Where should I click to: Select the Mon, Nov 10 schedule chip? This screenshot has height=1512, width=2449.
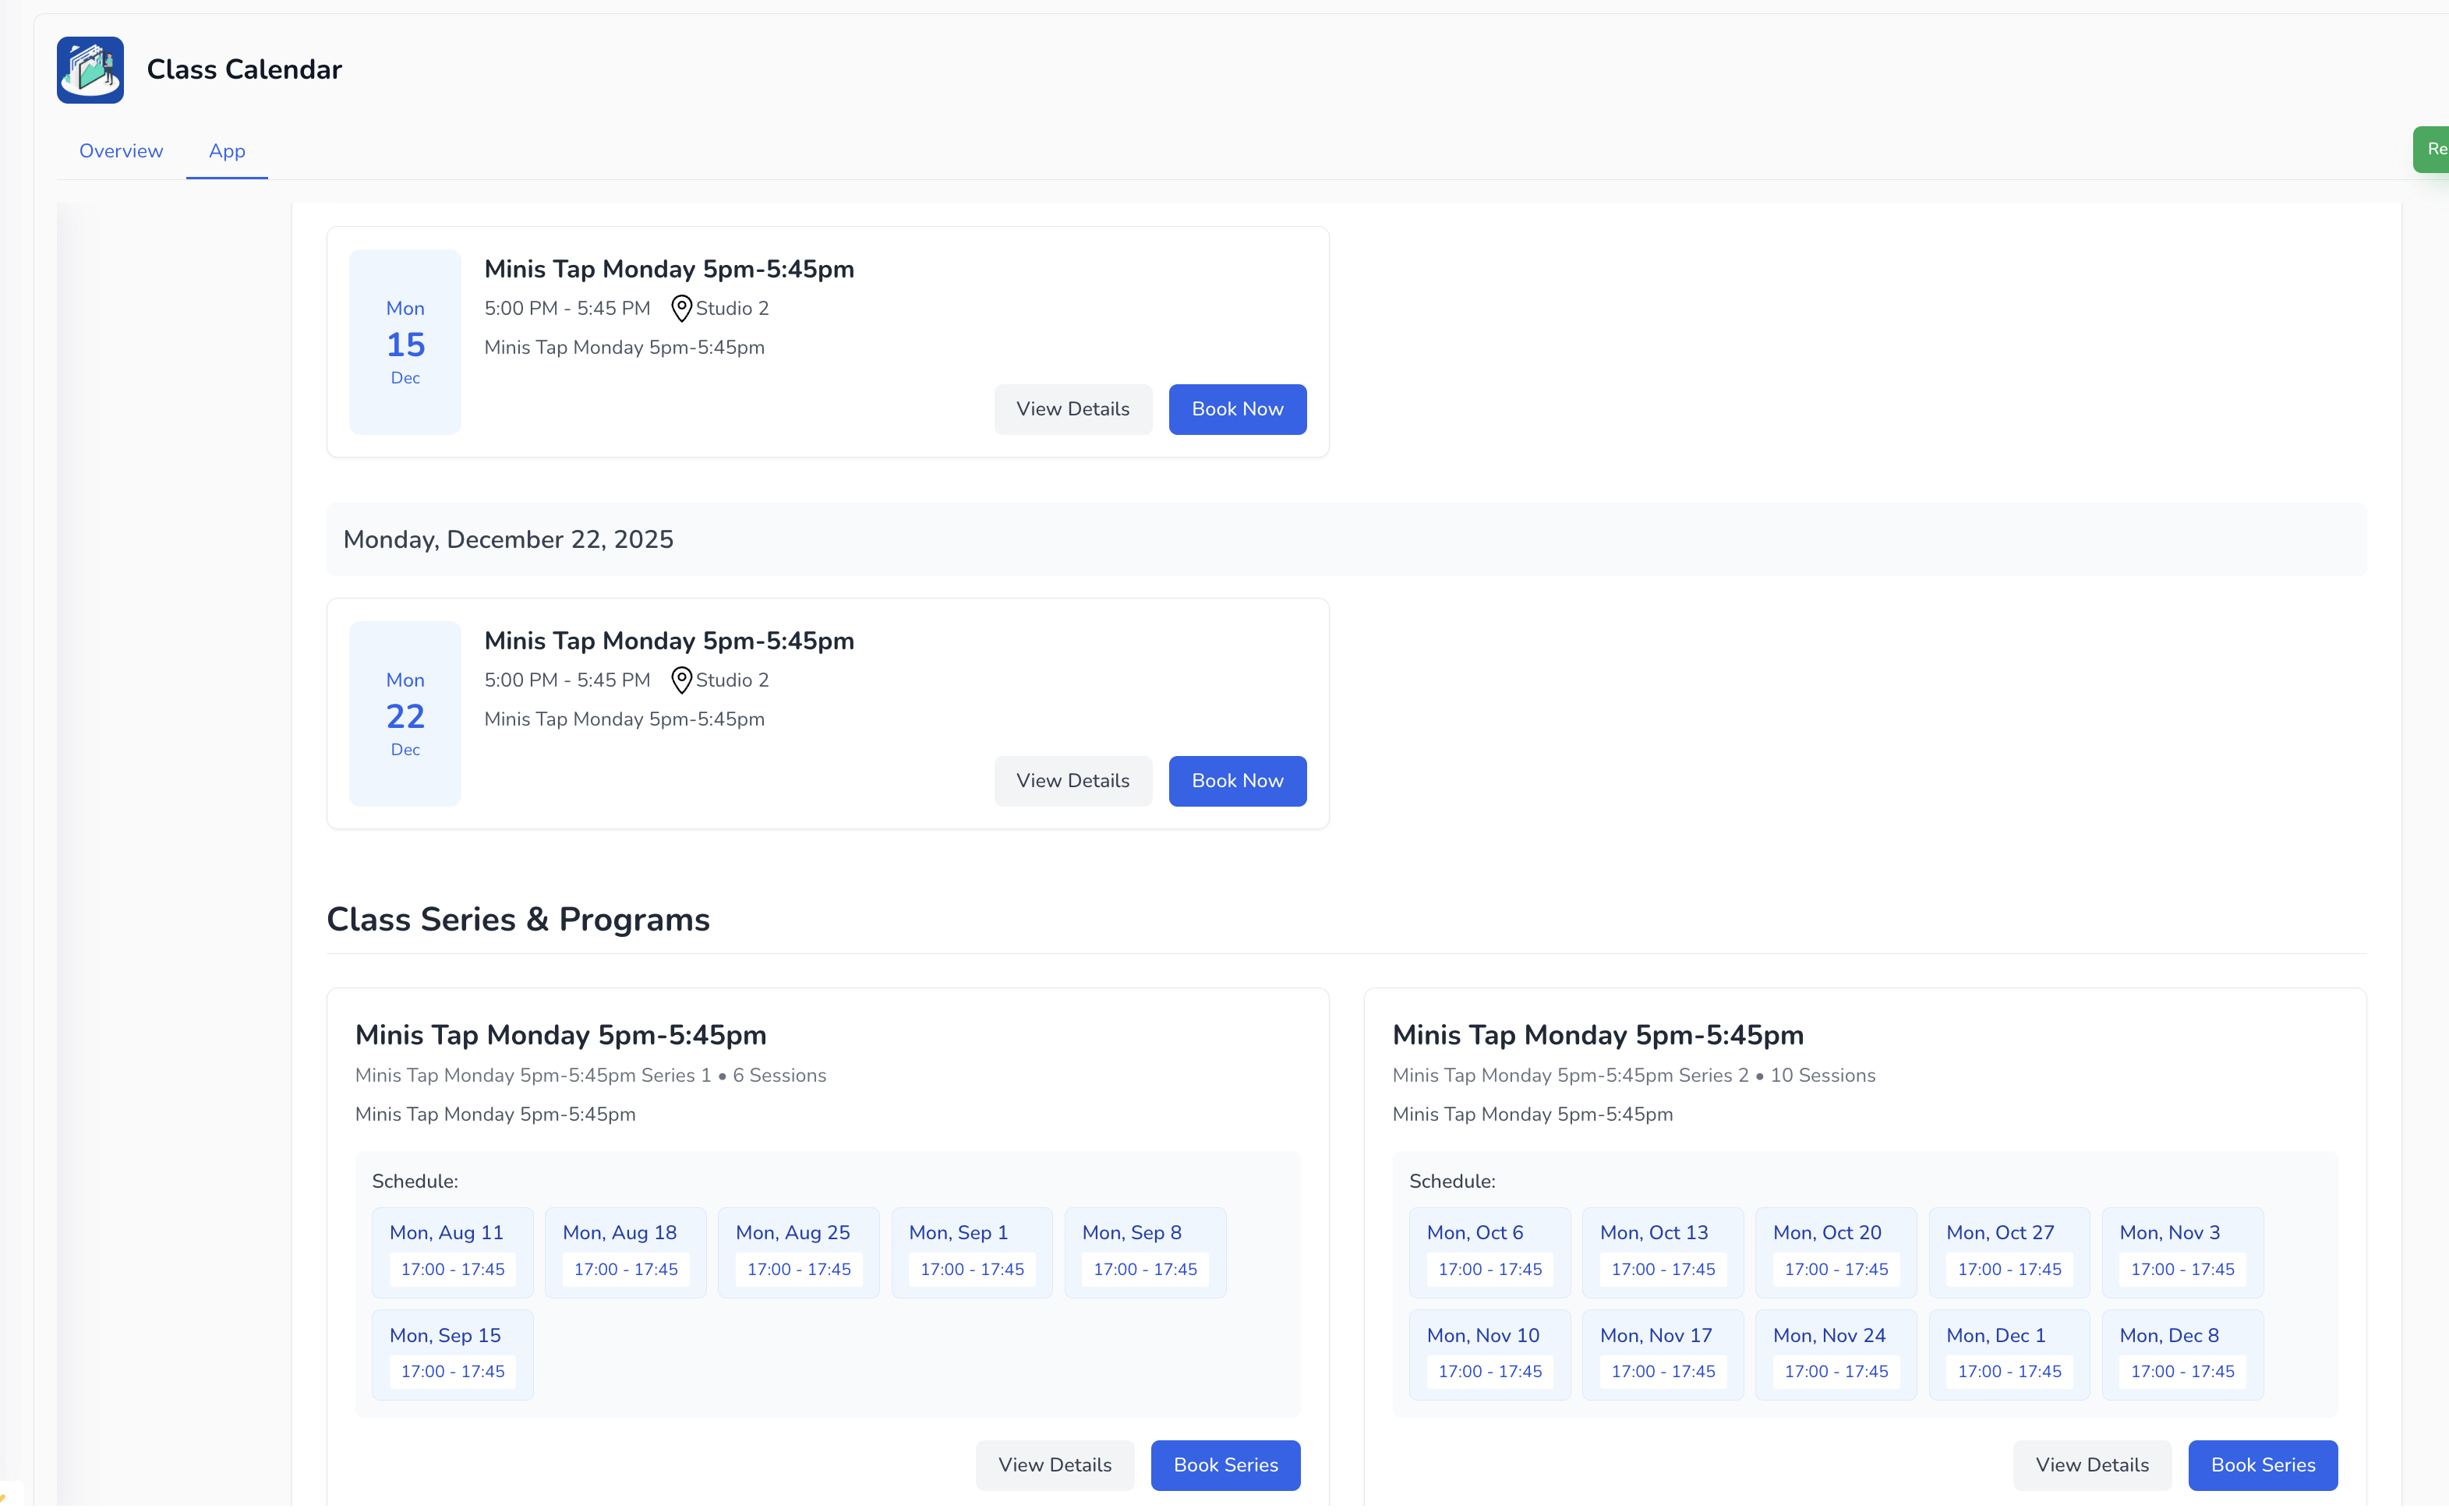click(x=1489, y=1355)
